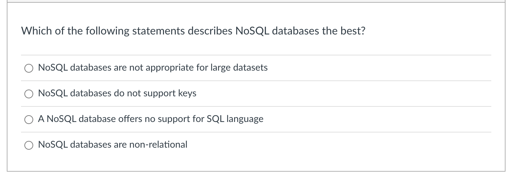Mark the 'NoSQL databases are non-relational' radio button

28,145
